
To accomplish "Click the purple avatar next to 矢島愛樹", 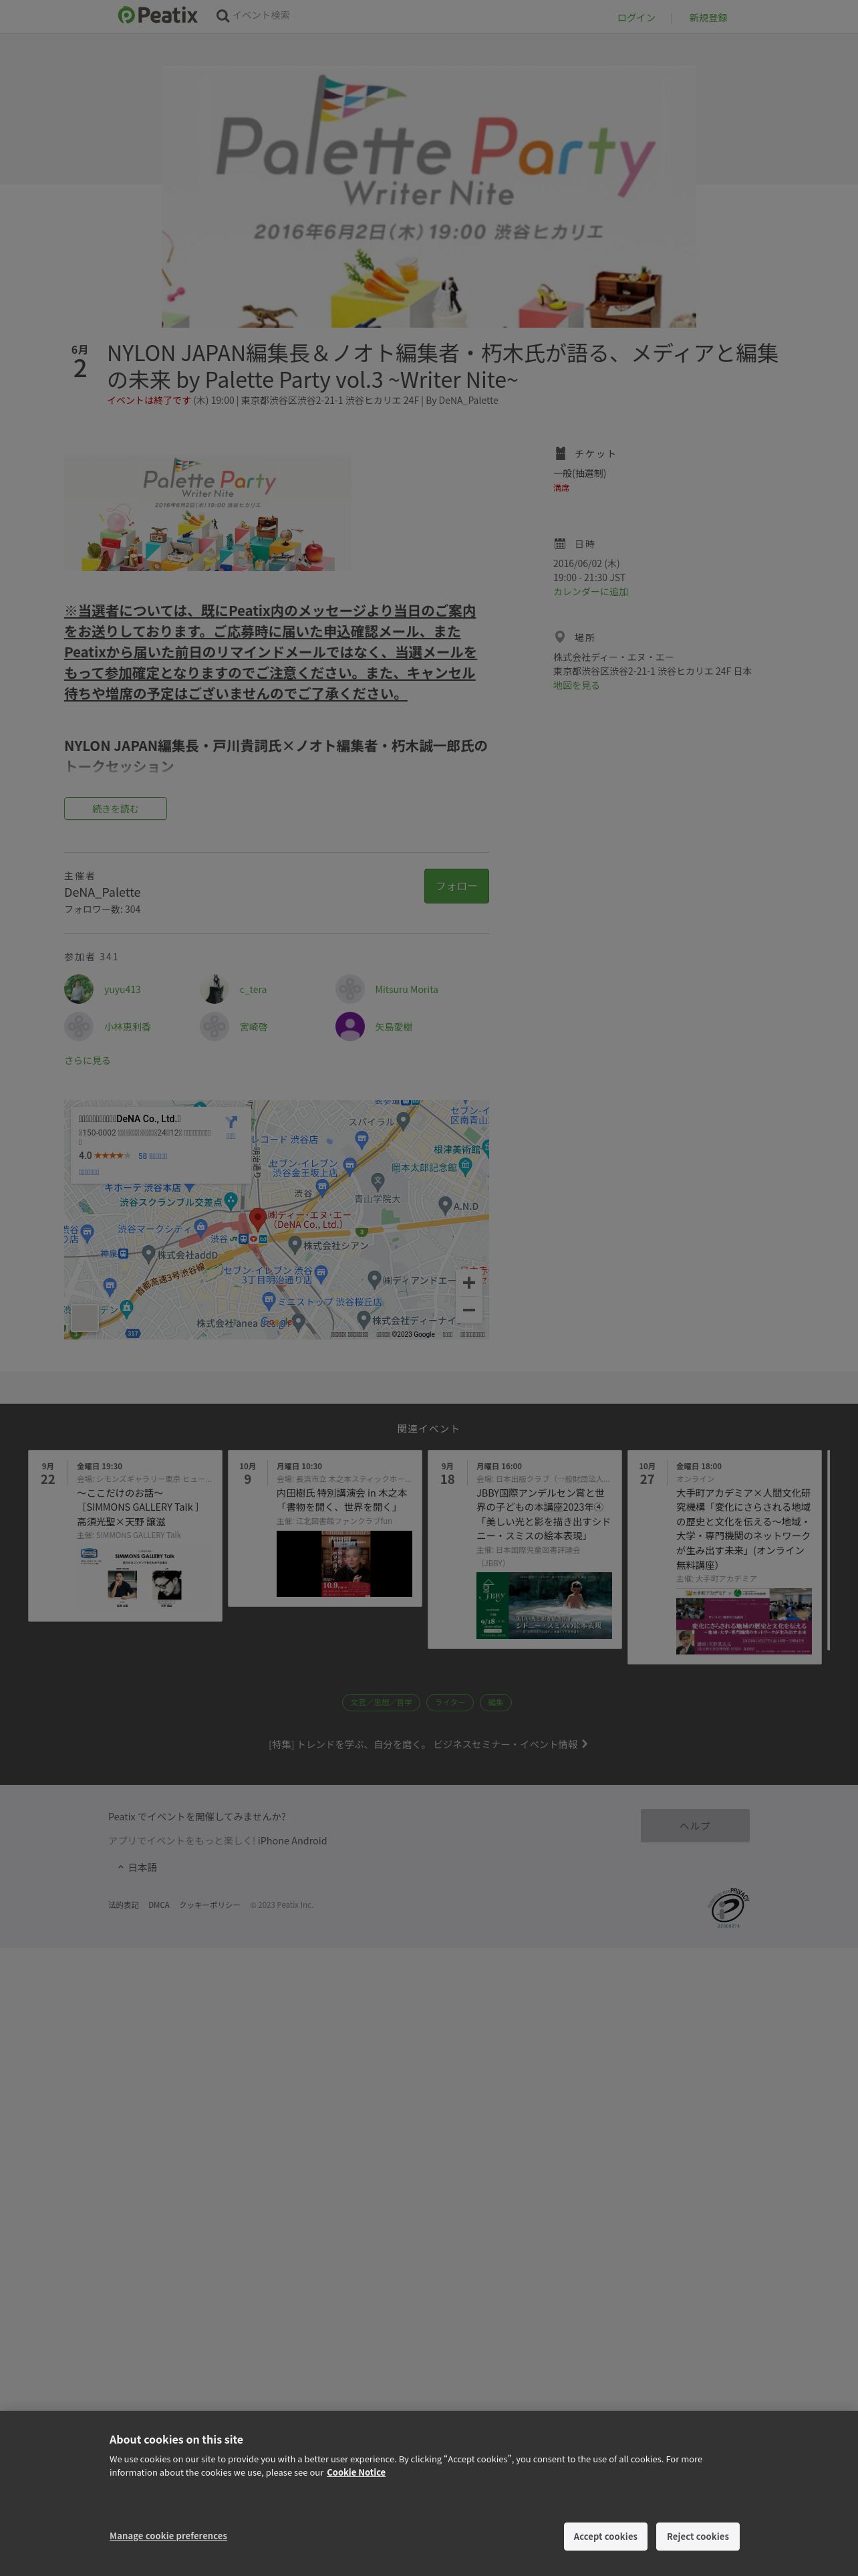I will click(x=349, y=1026).
